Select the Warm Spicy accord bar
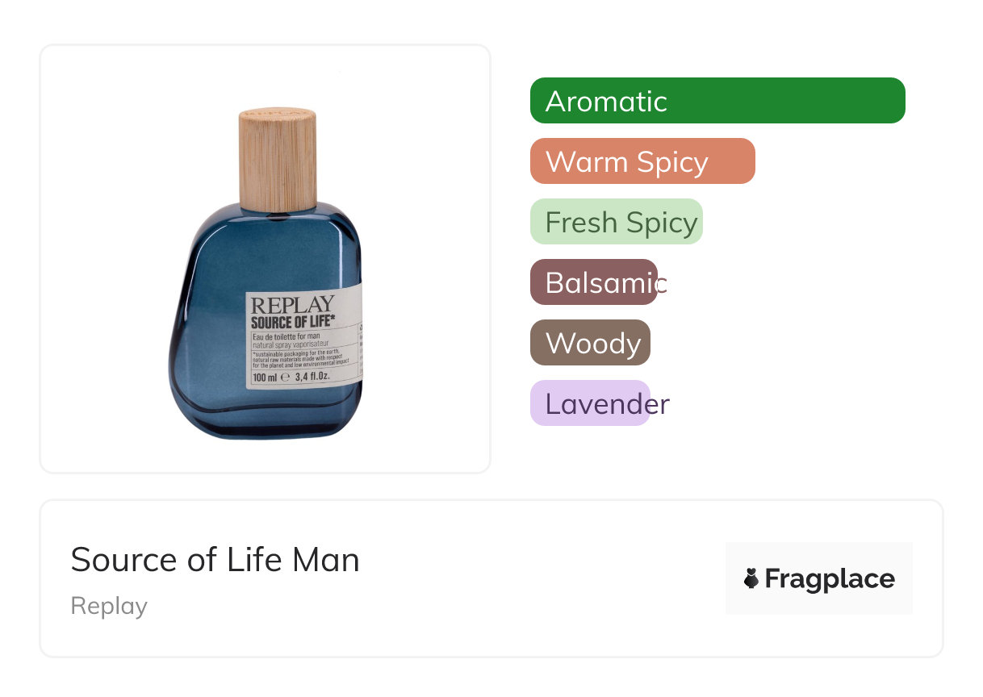 click(x=642, y=161)
